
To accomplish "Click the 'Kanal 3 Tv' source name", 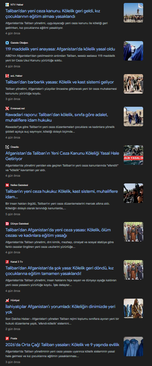I will (x=16, y=262).
